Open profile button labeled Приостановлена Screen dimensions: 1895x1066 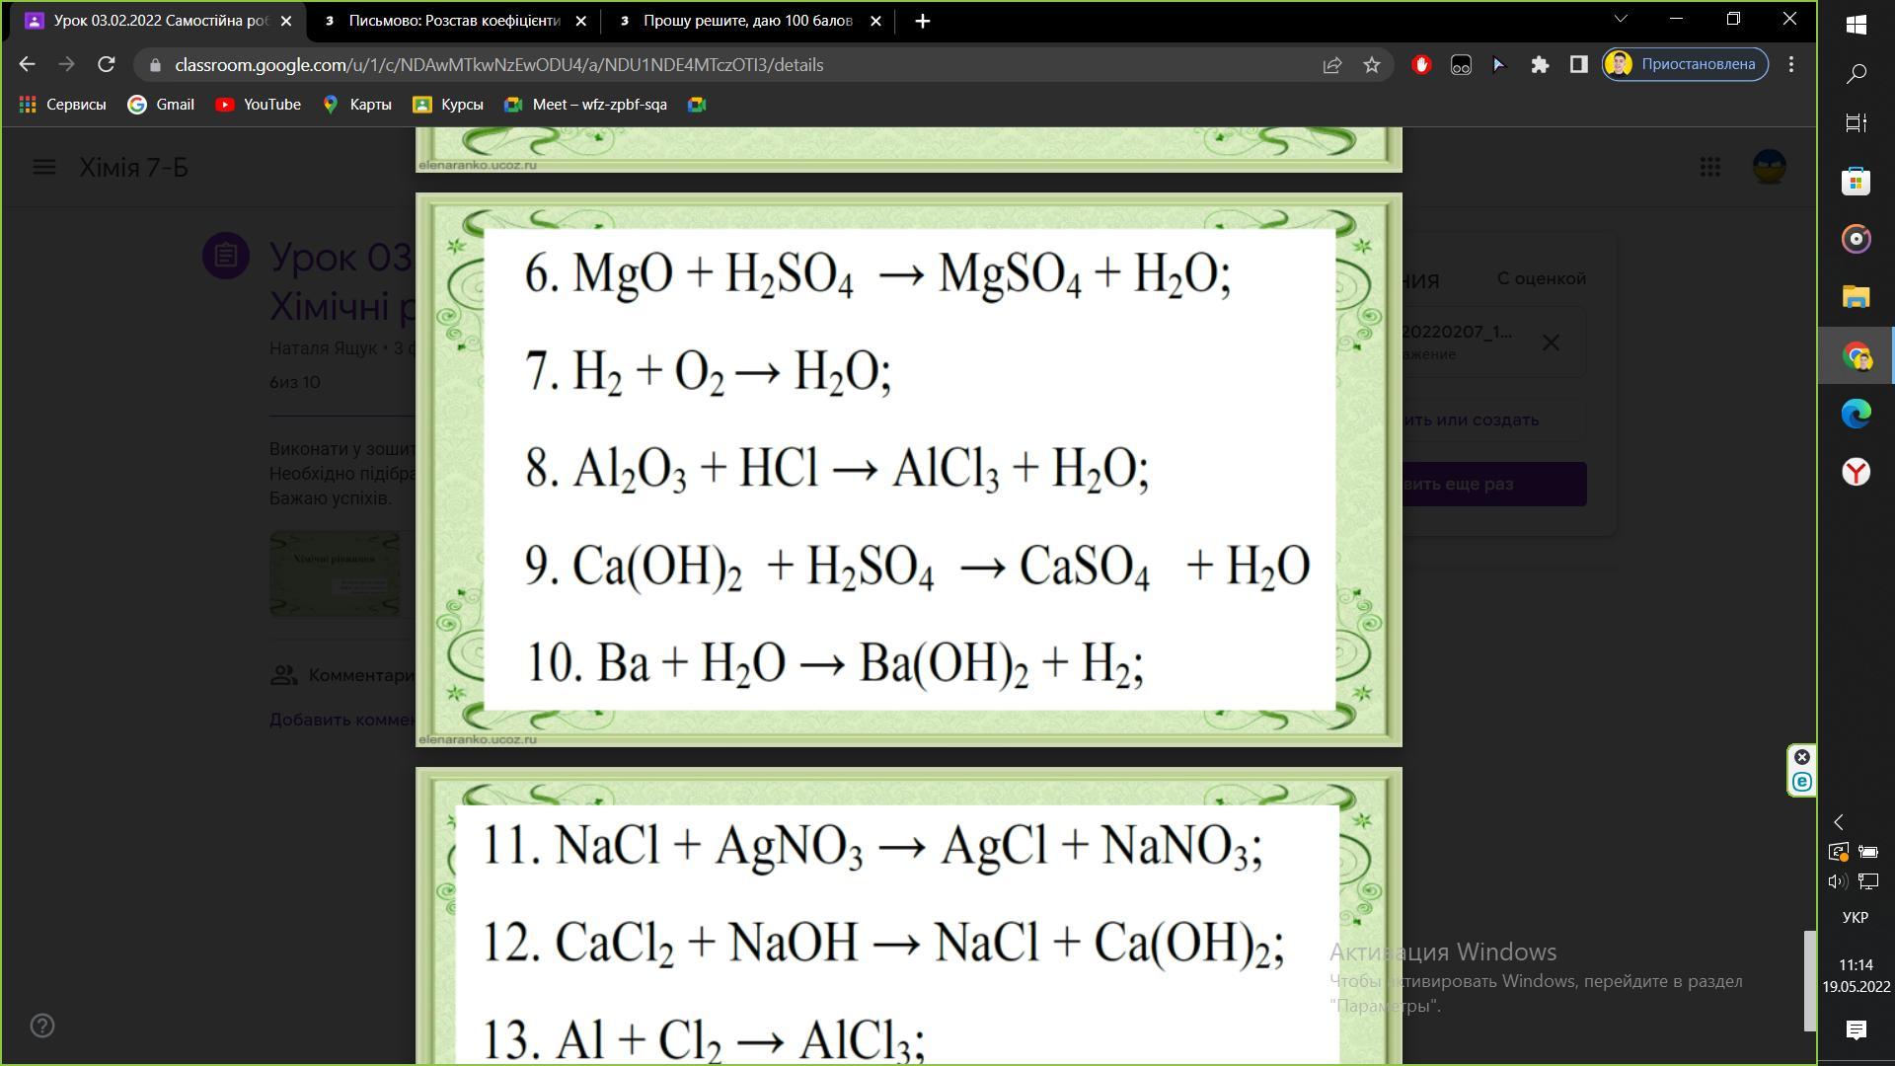[x=1685, y=64]
